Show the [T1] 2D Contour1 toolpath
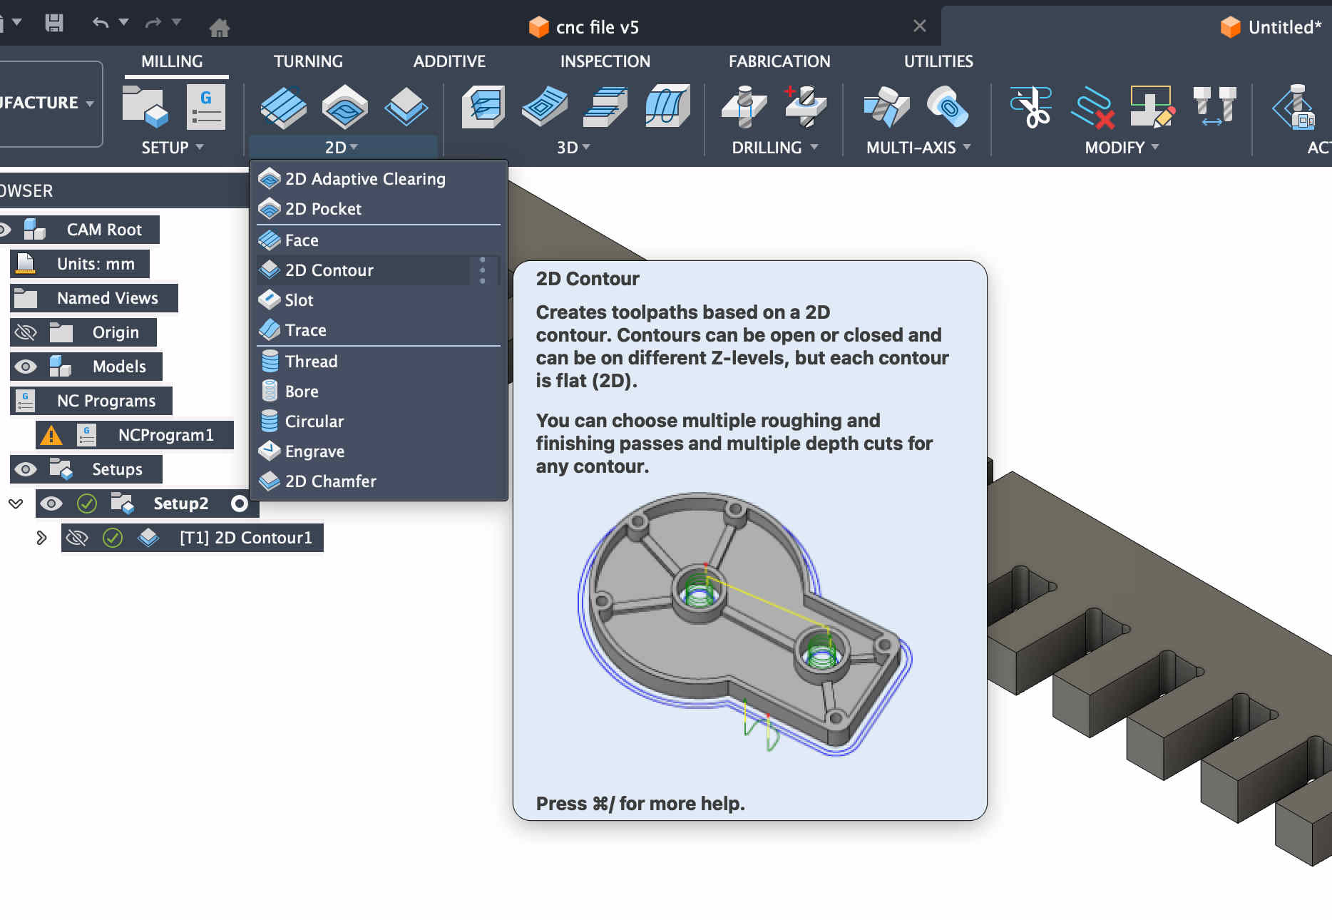Screen dimensions: 1332x920 pyautogui.click(x=76, y=538)
